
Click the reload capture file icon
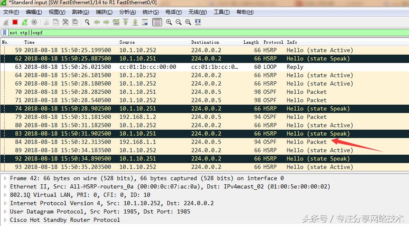coord(75,22)
